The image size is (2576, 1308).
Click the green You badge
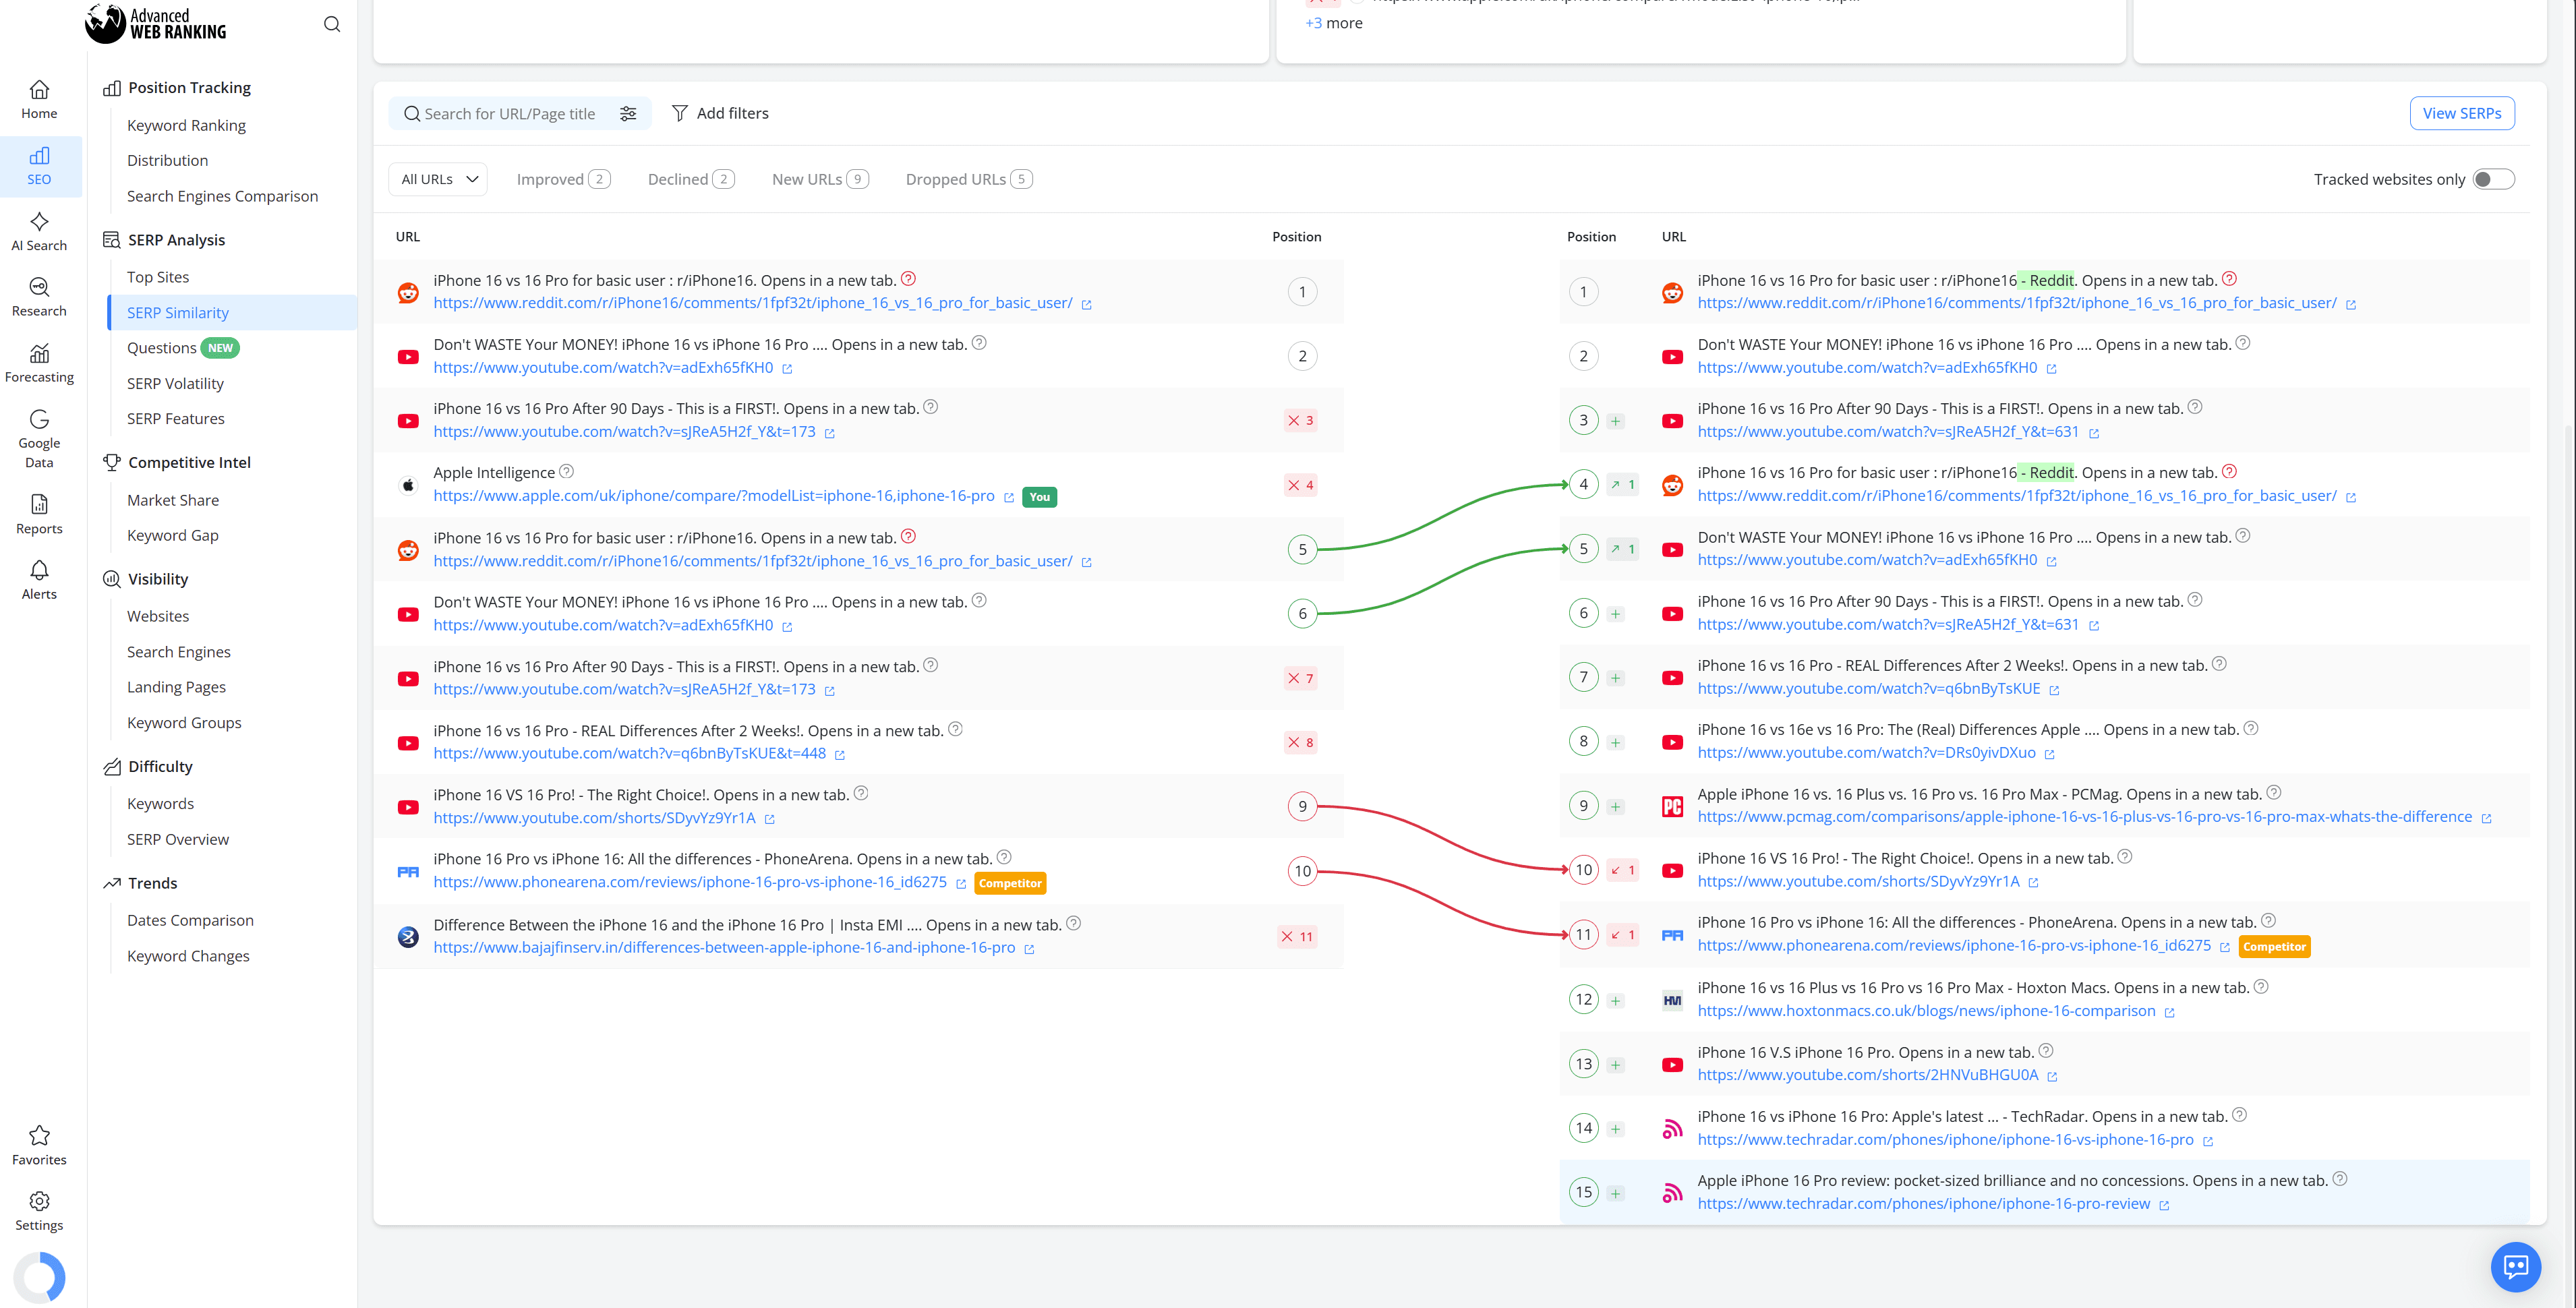(1040, 498)
